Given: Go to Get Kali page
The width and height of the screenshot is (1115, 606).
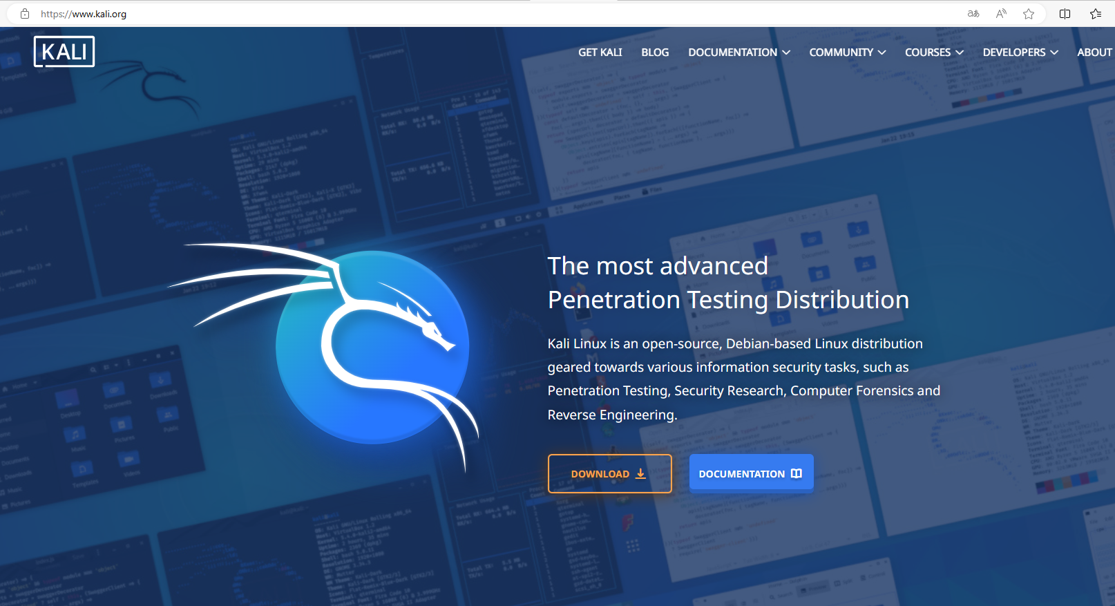Looking at the screenshot, I should click(600, 53).
